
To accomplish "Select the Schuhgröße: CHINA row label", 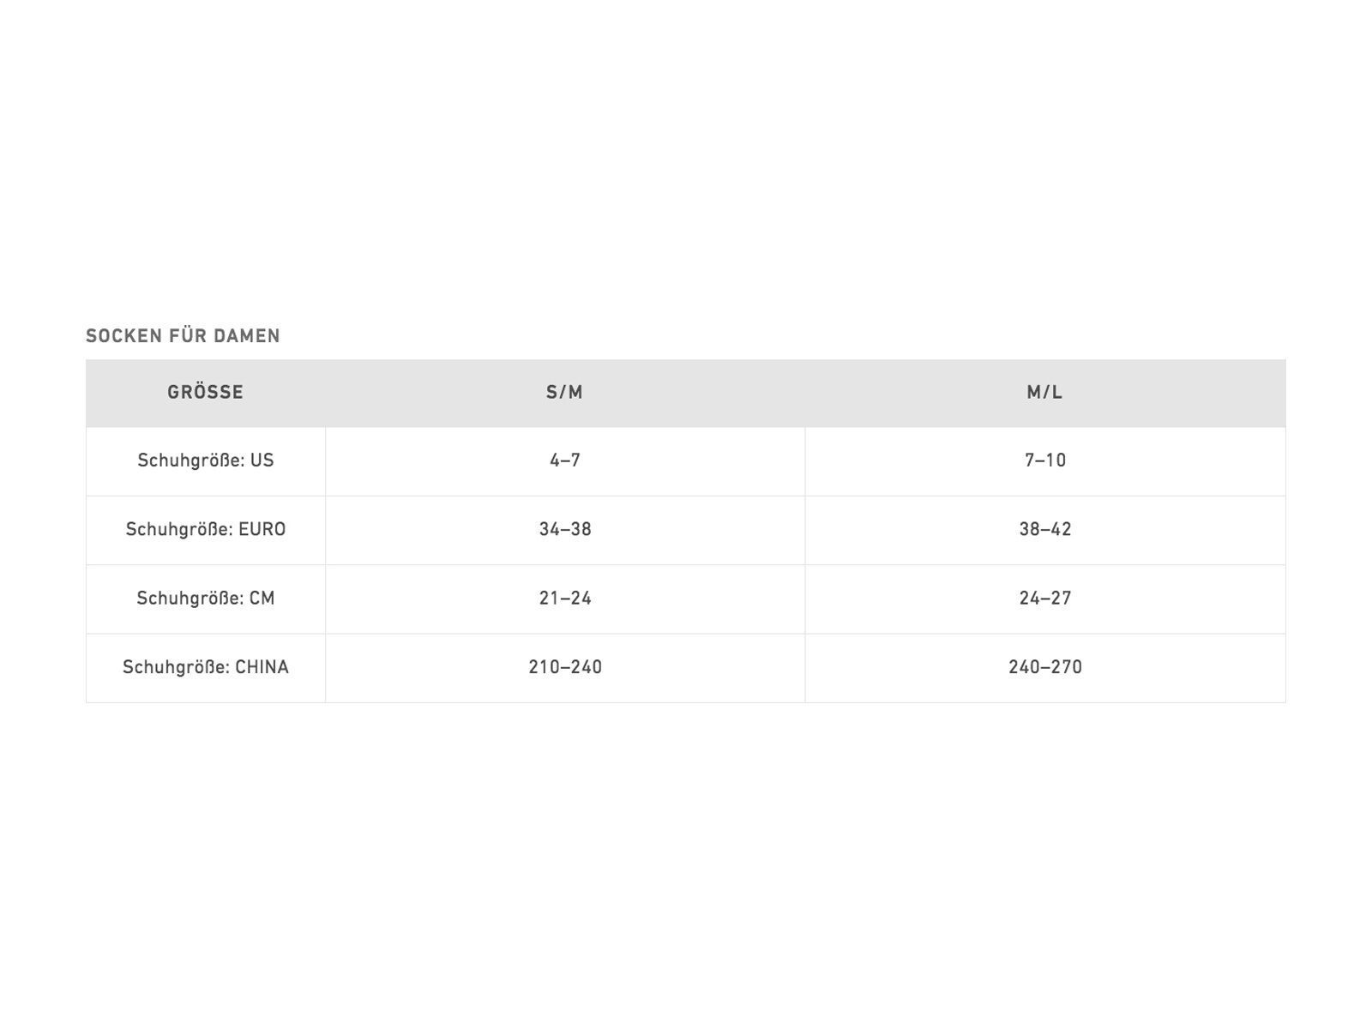I will point(206,667).
